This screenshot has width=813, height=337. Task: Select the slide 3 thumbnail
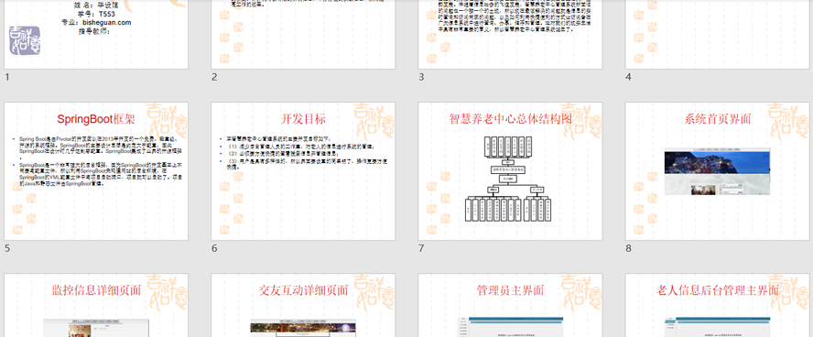tap(510, 34)
